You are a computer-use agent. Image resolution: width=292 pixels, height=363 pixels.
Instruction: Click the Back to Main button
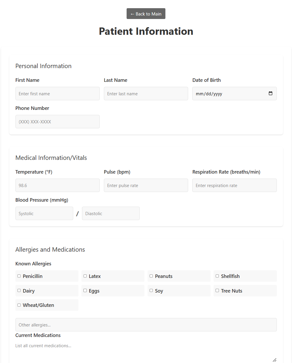146,14
